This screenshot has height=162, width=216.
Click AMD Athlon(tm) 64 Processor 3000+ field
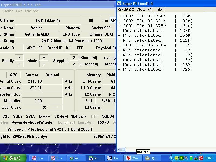(x=65, y=41)
